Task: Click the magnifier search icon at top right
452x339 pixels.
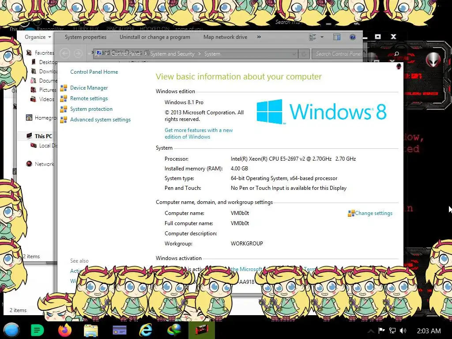Action: point(397,54)
